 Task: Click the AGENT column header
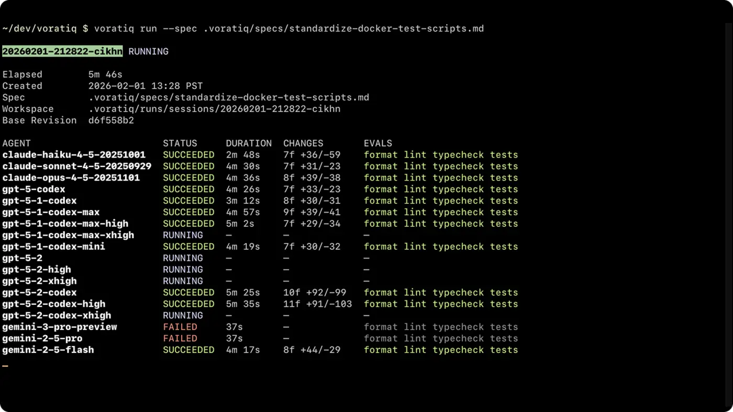pyautogui.click(x=16, y=143)
